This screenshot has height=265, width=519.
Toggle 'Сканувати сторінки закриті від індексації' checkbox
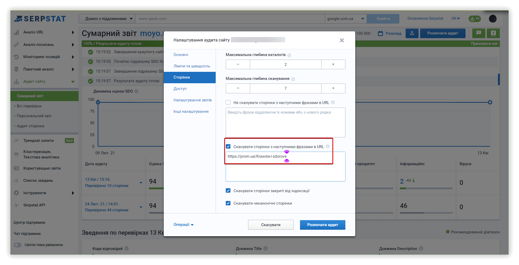tap(228, 191)
